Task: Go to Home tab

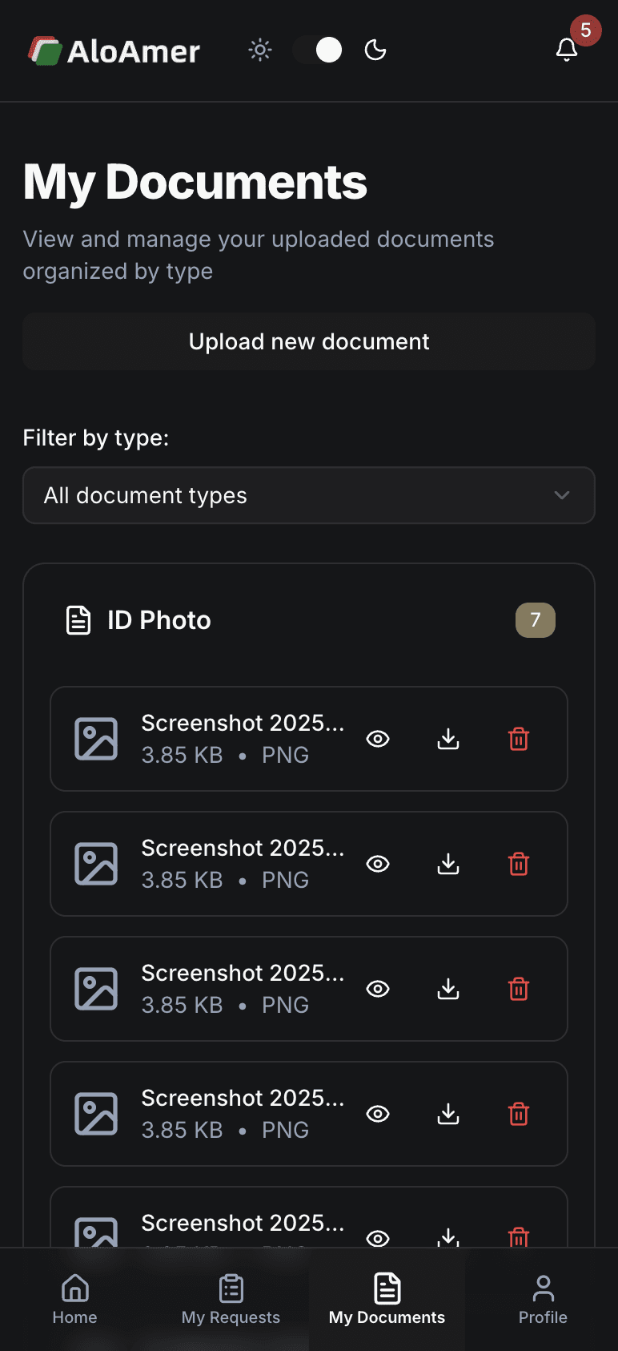Action: pyautogui.click(x=75, y=1300)
